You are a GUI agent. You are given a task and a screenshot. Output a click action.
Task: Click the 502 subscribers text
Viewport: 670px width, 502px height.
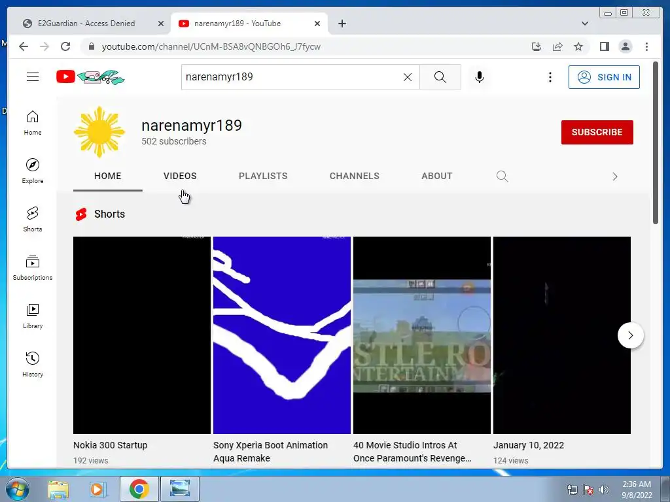[174, 141]
